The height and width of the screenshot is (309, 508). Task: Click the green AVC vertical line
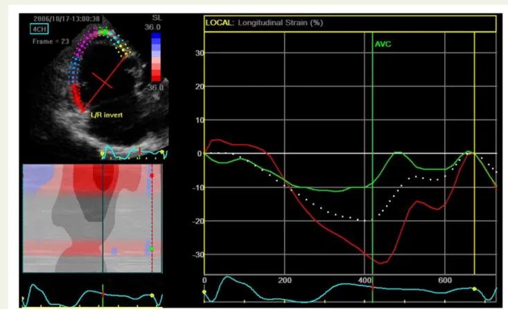(372, 153)
